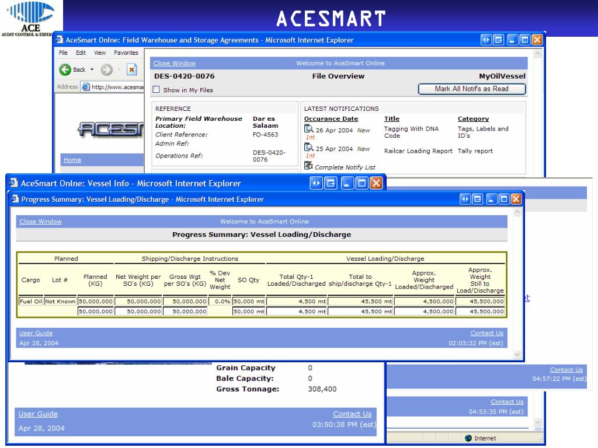The width and height of the screenshot is (598, 448).
Task: Open User Guide link in Progress Summary footer
Action: tap(36, 333)
